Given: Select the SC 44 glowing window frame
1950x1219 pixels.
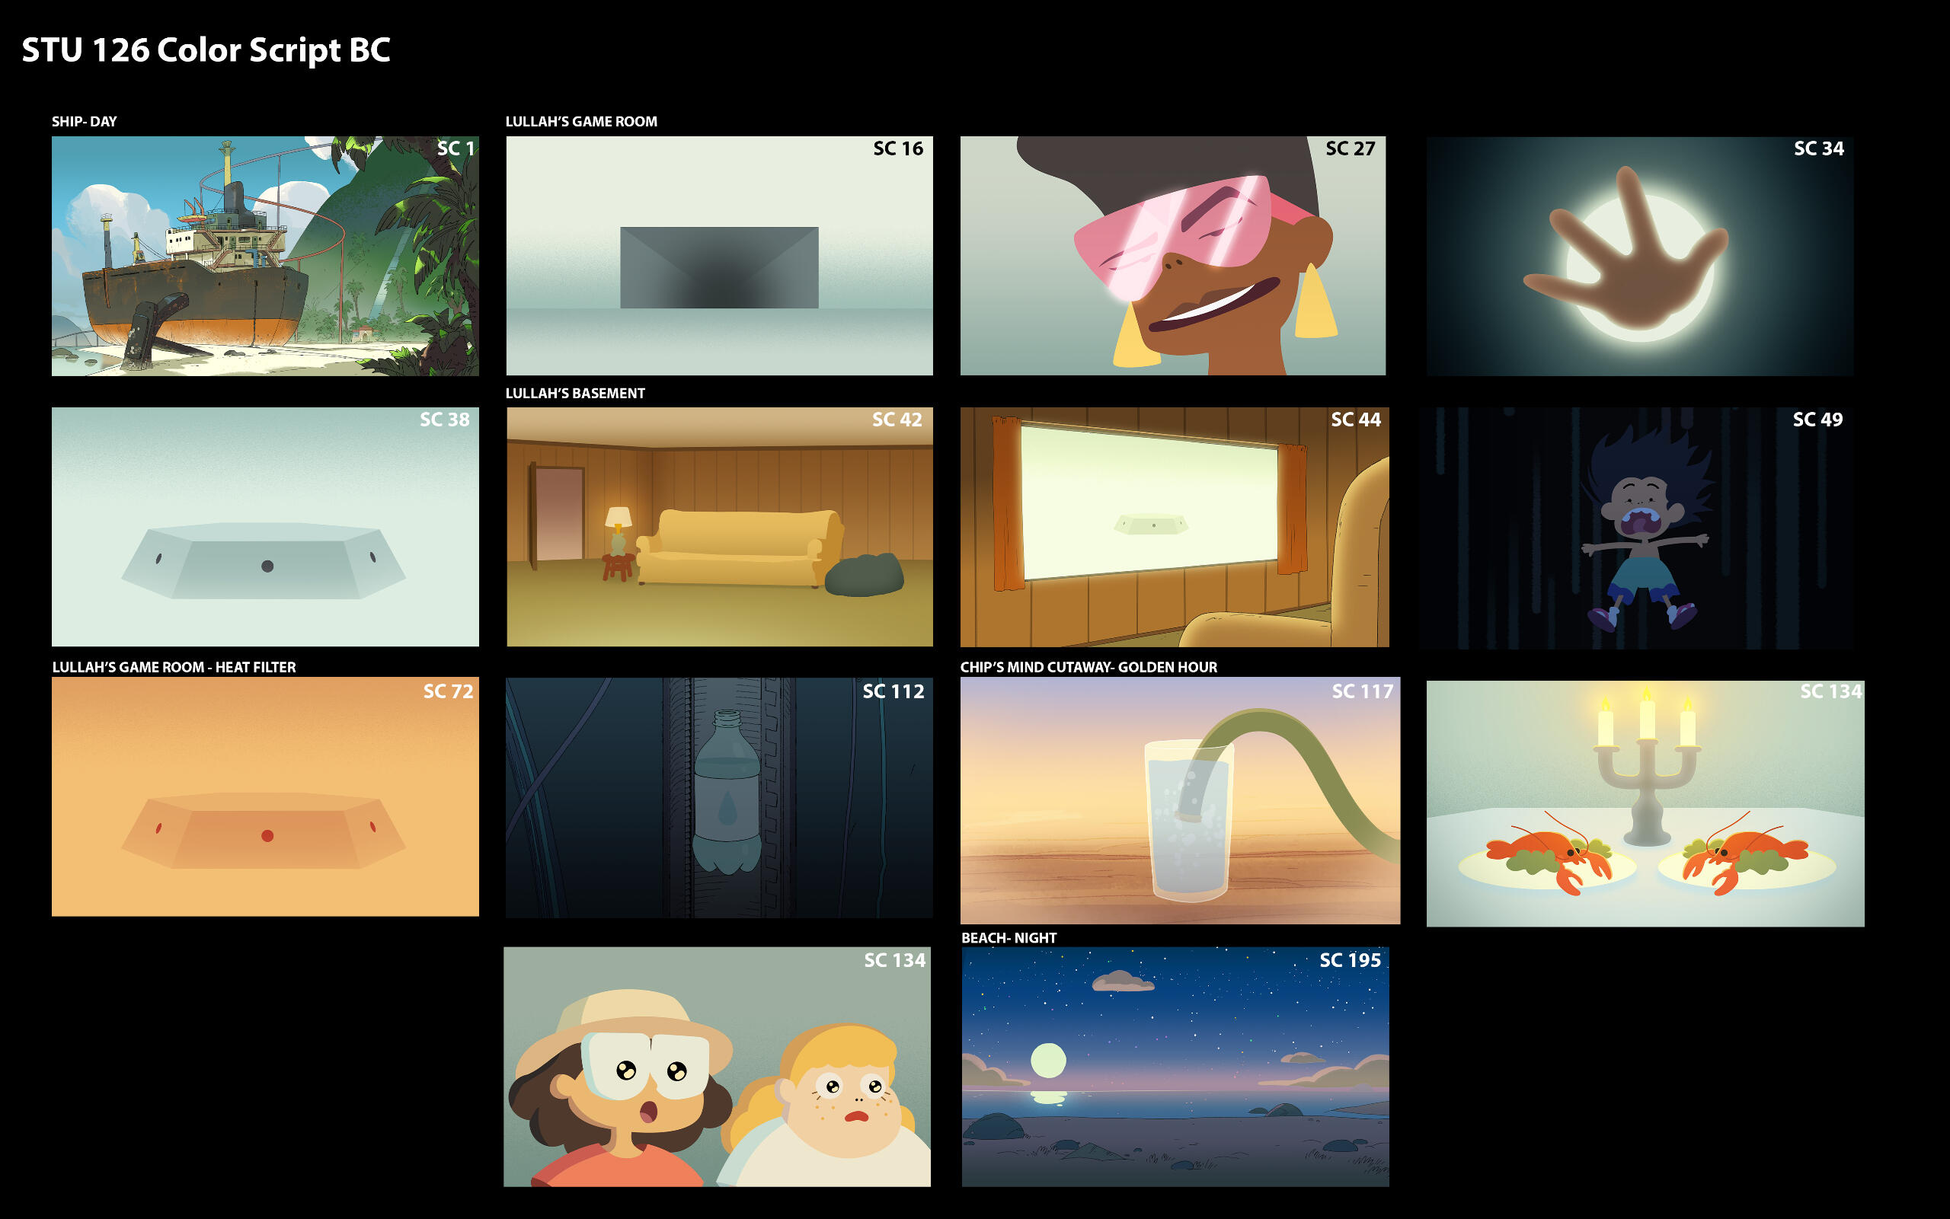Looking at the screenshot, I should pyautogui.click(x=1175, y=526).
